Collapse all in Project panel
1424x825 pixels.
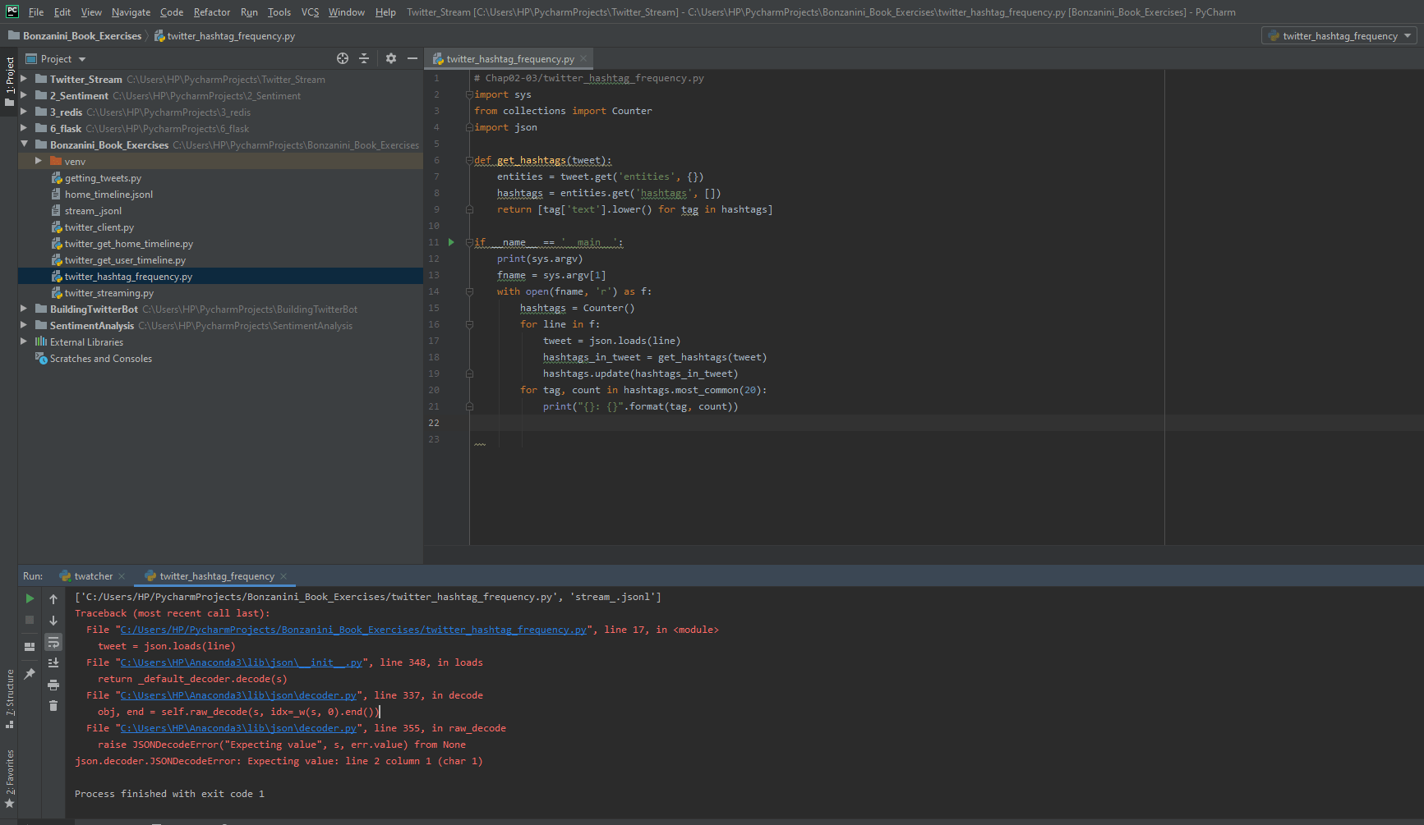(364, 58)
